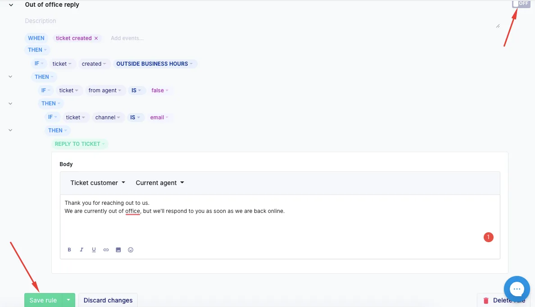Collapse the Out of office reply rule

click(x=11, y=5)
